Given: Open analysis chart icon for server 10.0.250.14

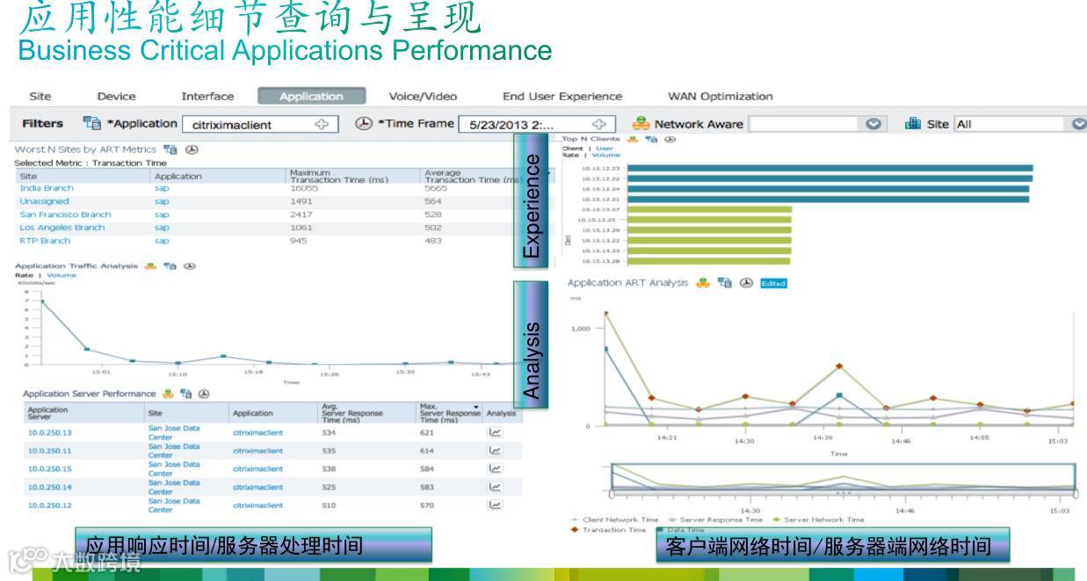Looking at the screenshot, I should pos(496,487).
